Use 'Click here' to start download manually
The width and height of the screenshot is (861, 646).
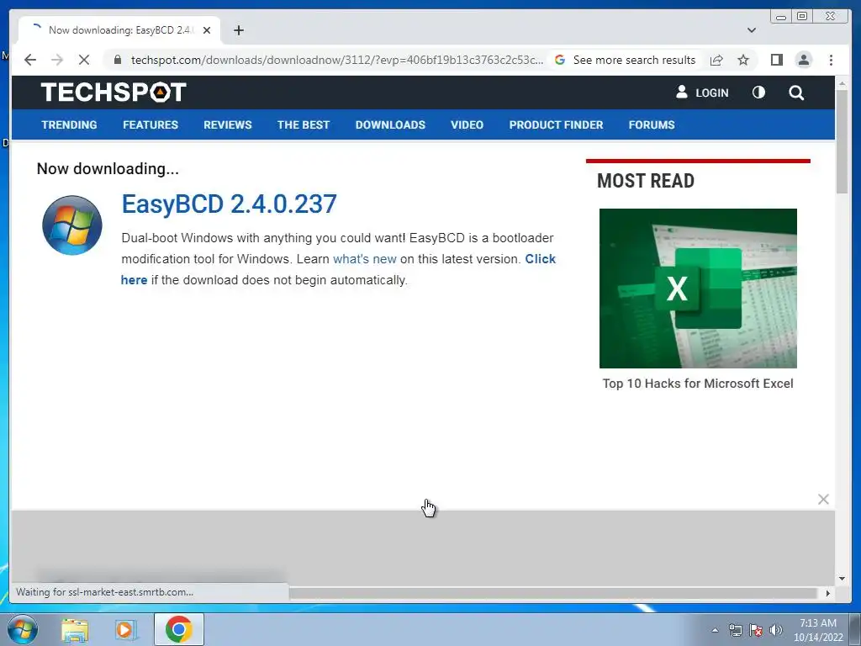[x=541, y=259]
